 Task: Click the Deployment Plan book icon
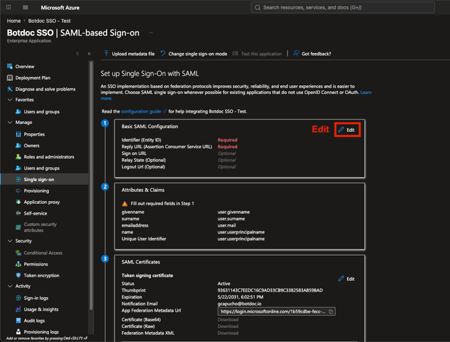pos(10,78)
